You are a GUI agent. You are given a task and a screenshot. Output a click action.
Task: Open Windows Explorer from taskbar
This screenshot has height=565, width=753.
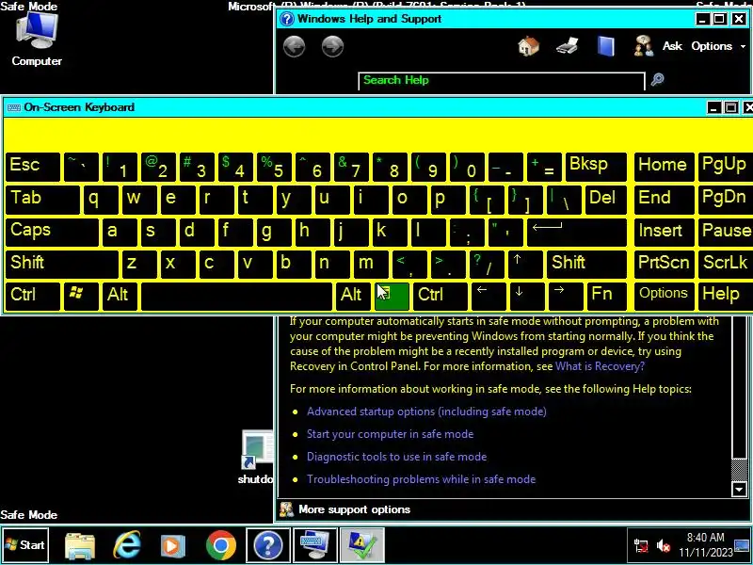[80, 545]
